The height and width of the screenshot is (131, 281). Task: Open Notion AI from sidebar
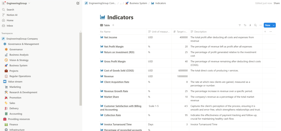(12, 15)
